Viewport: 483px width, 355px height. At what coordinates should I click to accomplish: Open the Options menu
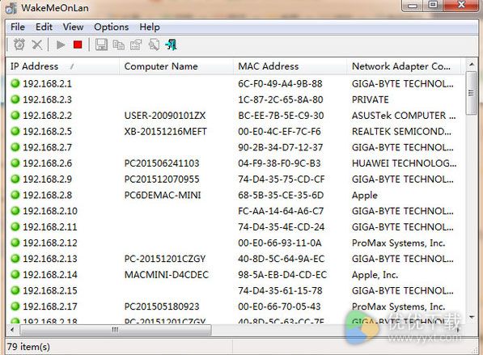[x=111, y=27]
